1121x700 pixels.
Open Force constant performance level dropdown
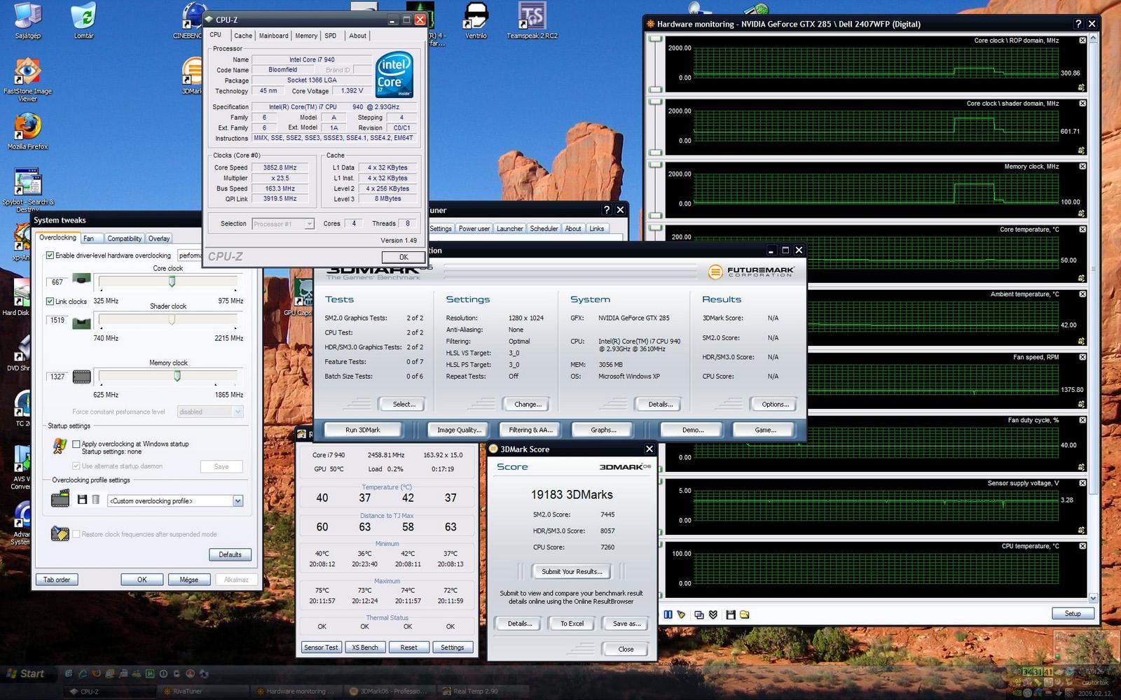tap(238, 412)
